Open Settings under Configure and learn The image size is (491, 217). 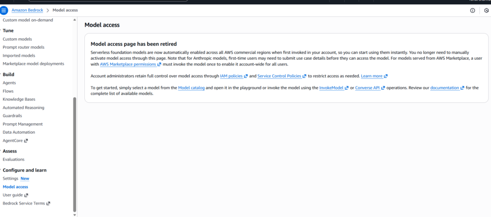pos(11,178)
